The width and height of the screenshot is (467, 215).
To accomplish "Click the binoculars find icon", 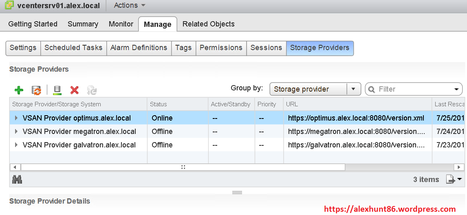I will 17,180.
